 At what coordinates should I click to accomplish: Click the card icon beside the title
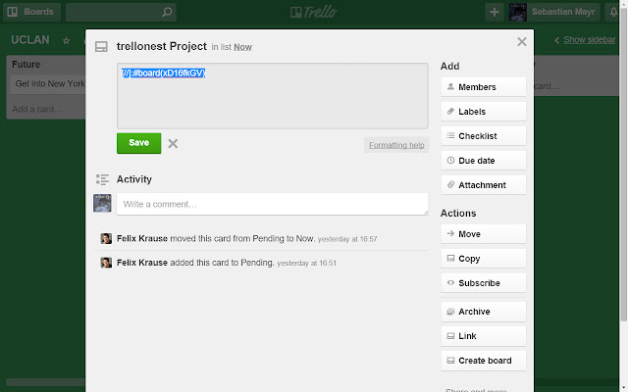(x=101, y=47)
